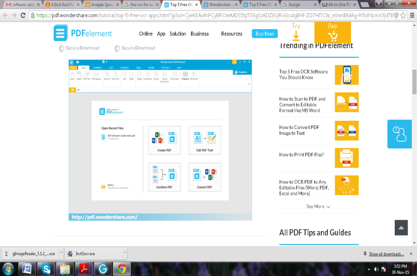The image size is (417, 276).
Task: Bookmark this page with the star icon
Action: [x=403, y=16]
